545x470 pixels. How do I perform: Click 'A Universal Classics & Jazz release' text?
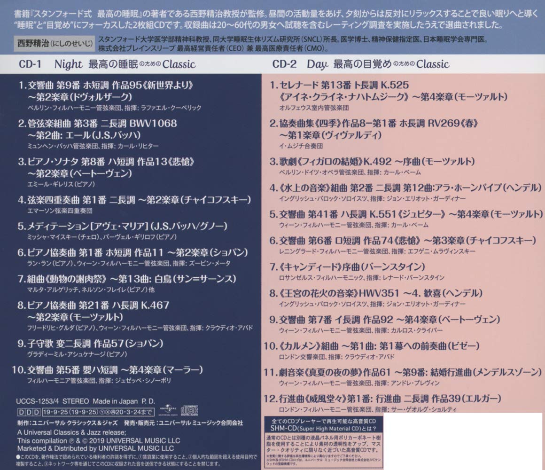(x=71, y=432)
